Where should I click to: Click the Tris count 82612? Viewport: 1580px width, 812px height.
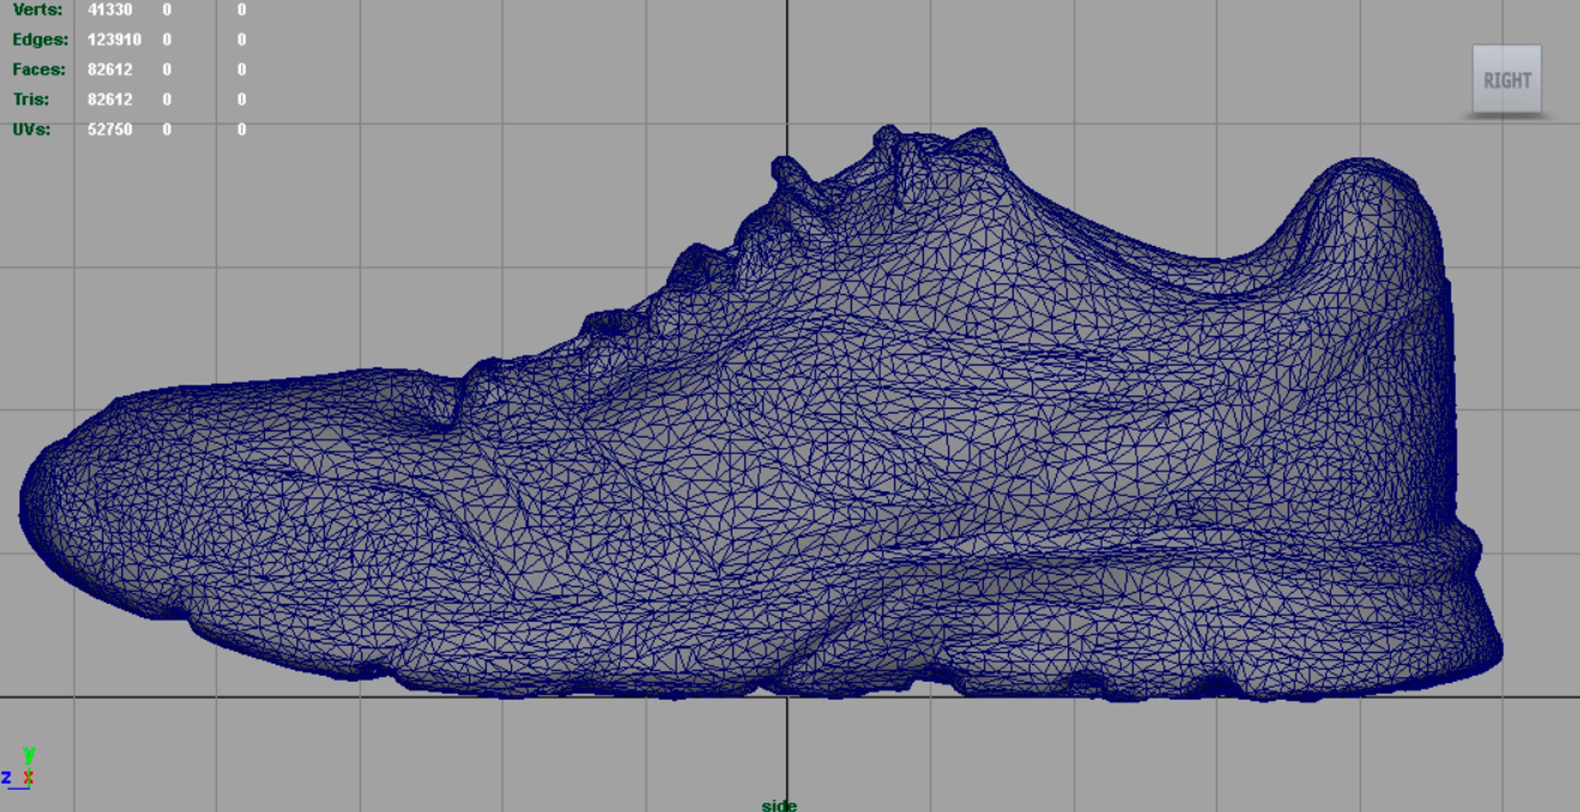pyautogui.click(x=109, y=100)
